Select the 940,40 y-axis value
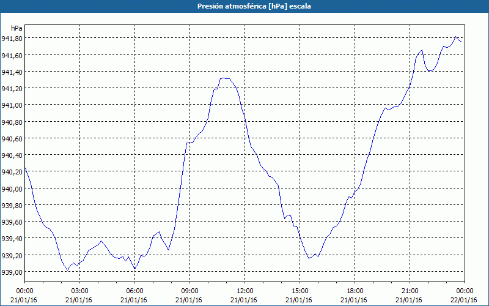 [x=12, y=155]
